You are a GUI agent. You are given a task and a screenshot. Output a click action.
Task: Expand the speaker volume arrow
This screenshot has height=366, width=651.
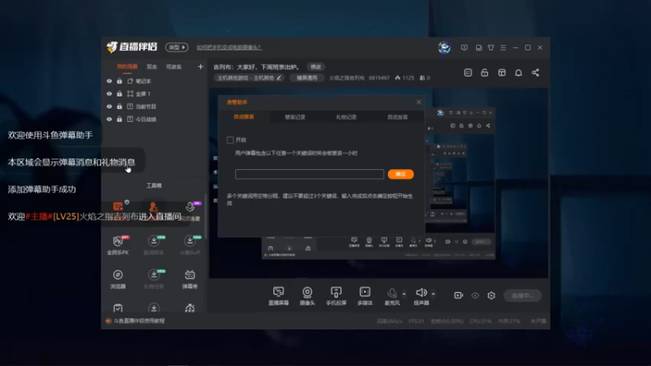click(433, 294)
